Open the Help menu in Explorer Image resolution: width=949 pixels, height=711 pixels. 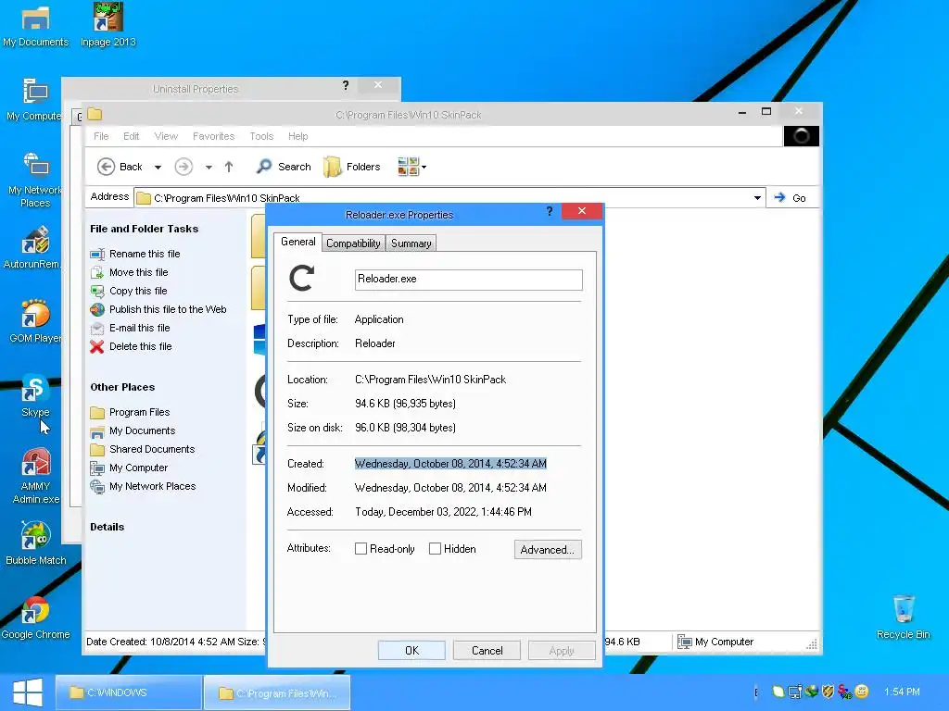[x=297, y=136]
